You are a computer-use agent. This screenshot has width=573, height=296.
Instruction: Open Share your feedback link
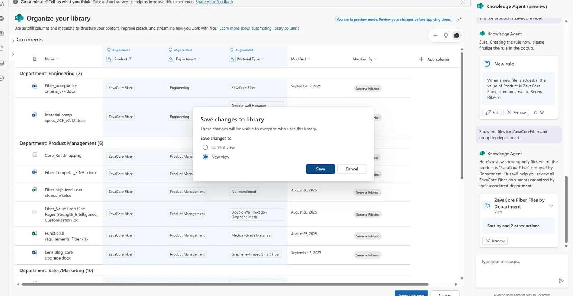point(214,2)
